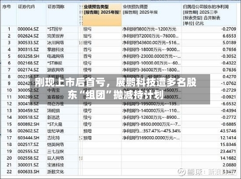The height and width of the screenshot is (179, 241).
Task: Select net profit value 23.4471
Action: 228,151
